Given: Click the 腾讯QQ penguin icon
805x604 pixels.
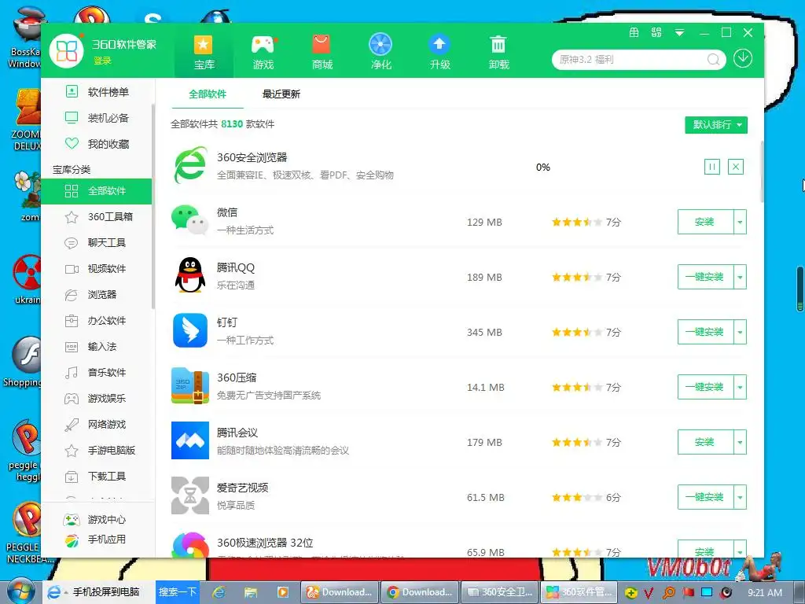Looking at the screenshot, I should point(190,275).
